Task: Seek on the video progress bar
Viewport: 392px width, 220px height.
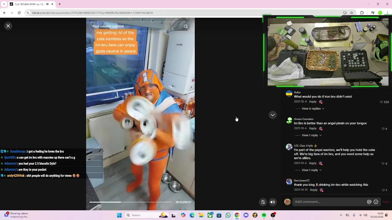Action: point(131,202)
